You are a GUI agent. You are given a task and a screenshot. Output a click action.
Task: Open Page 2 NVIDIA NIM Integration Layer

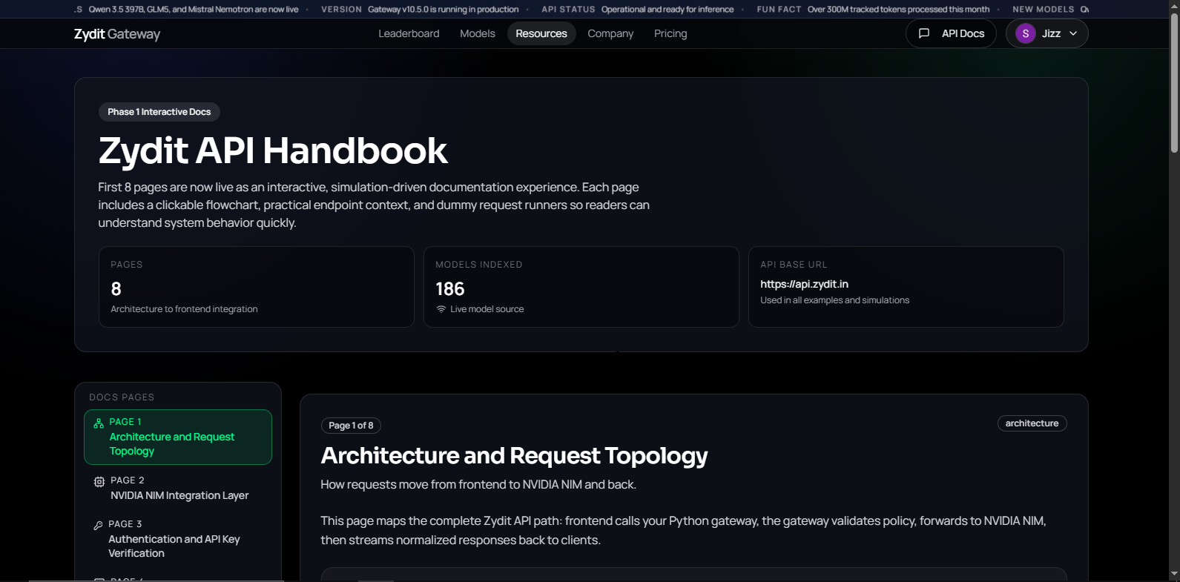click(178, 488)
